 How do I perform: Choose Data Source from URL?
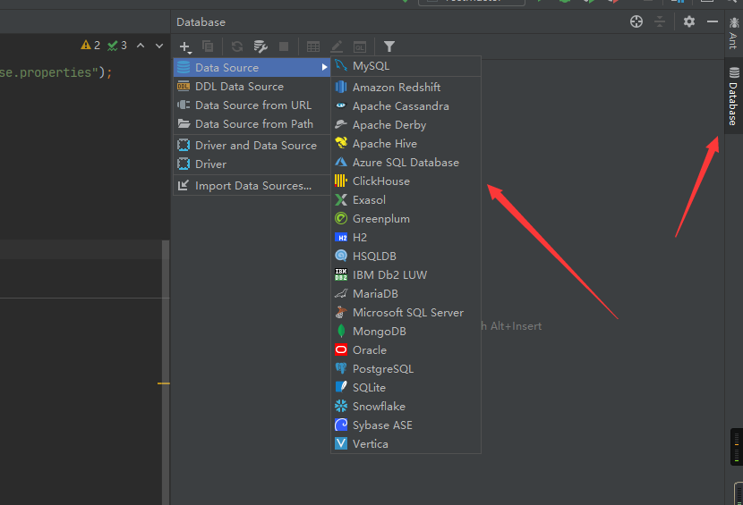(x=252, y=105)
